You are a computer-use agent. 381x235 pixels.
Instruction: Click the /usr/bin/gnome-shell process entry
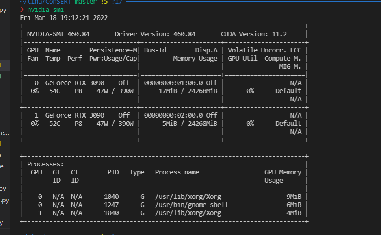point(191,205)
